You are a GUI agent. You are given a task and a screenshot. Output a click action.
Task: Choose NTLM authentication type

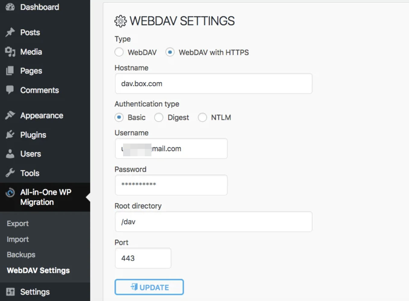[202, 117]
